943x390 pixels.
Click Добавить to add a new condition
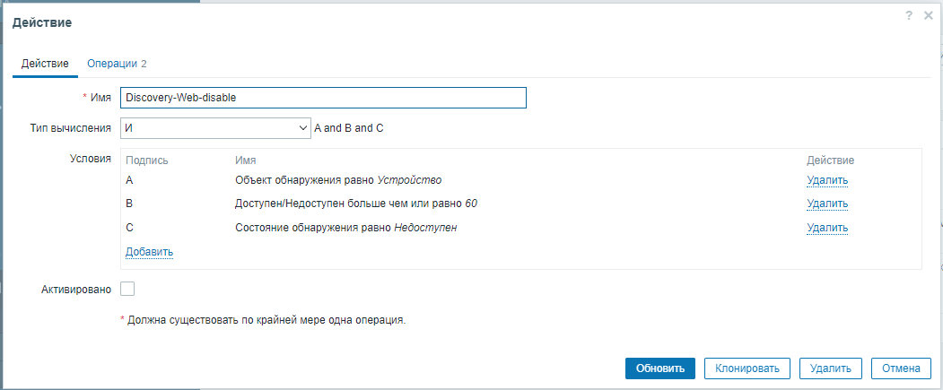pos(149,252)
